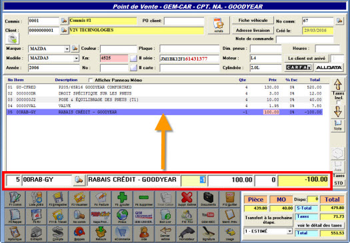Click the Adresse livraison button
The width and height of the screenshot is (350, 243).
pos(253,31)
